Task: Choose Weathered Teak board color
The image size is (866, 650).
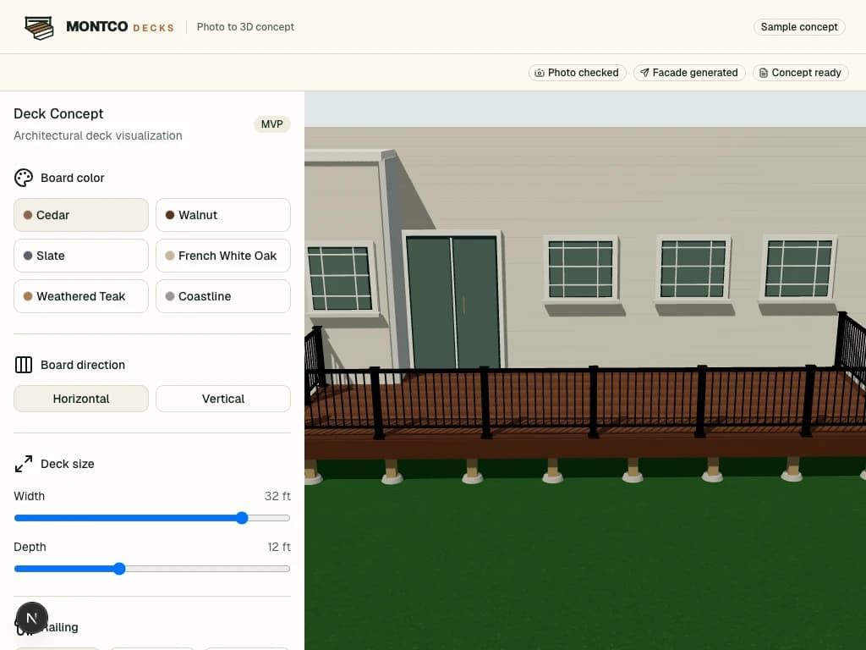Action: (81, 296)
